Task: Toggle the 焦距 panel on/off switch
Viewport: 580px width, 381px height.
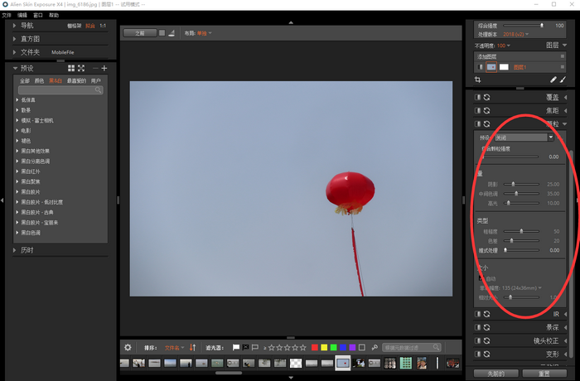Action: (x=477, y=110)
